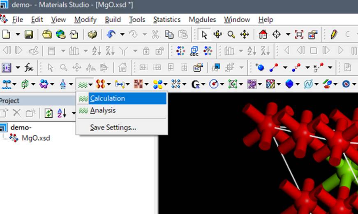
Task: Select the demo- project root node
Action: [21, 127]
